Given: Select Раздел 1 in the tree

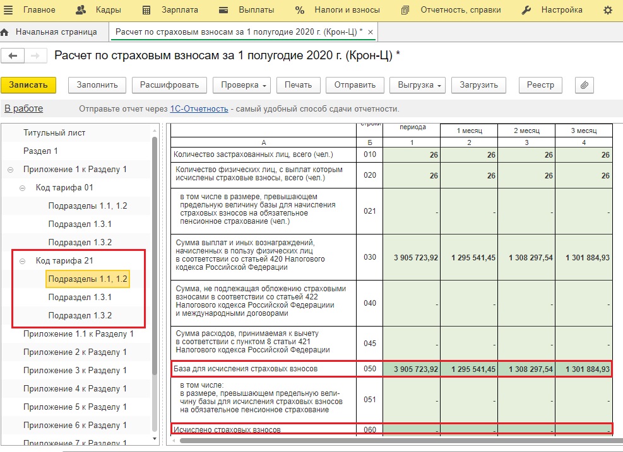Looking at the screenshot, I should pos(40,151).
